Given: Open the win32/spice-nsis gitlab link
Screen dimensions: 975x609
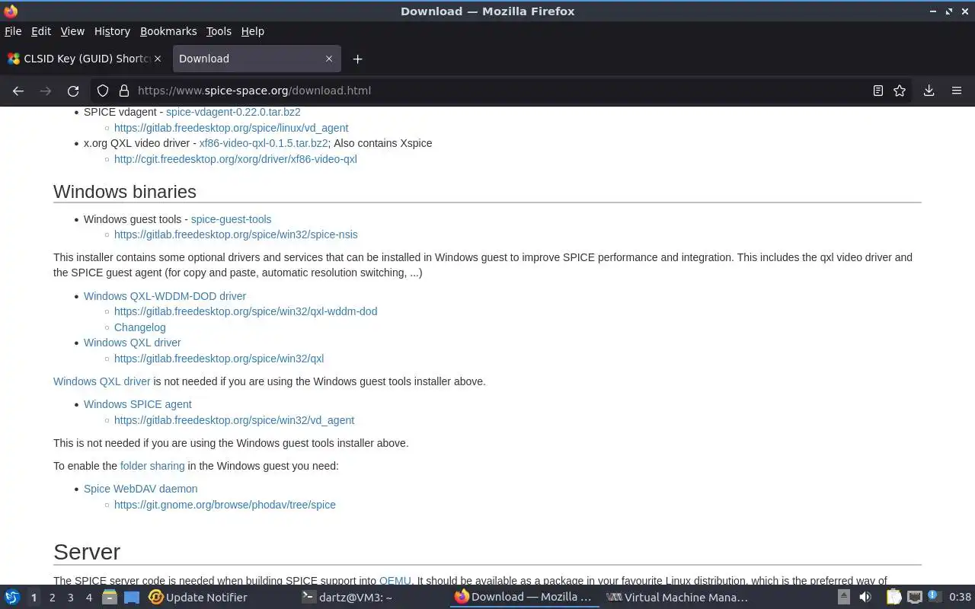Looking at the screenshot, I should pyautogui.click(x=235, y=234).
